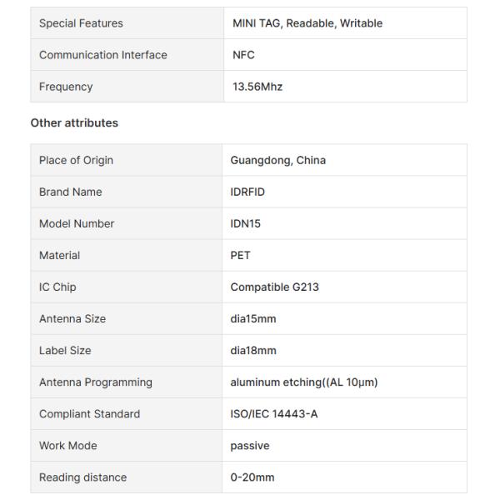This screenshot has height=500, width=500.
Task: Select 'Compliant Standard' label
Action: point(90,414)
